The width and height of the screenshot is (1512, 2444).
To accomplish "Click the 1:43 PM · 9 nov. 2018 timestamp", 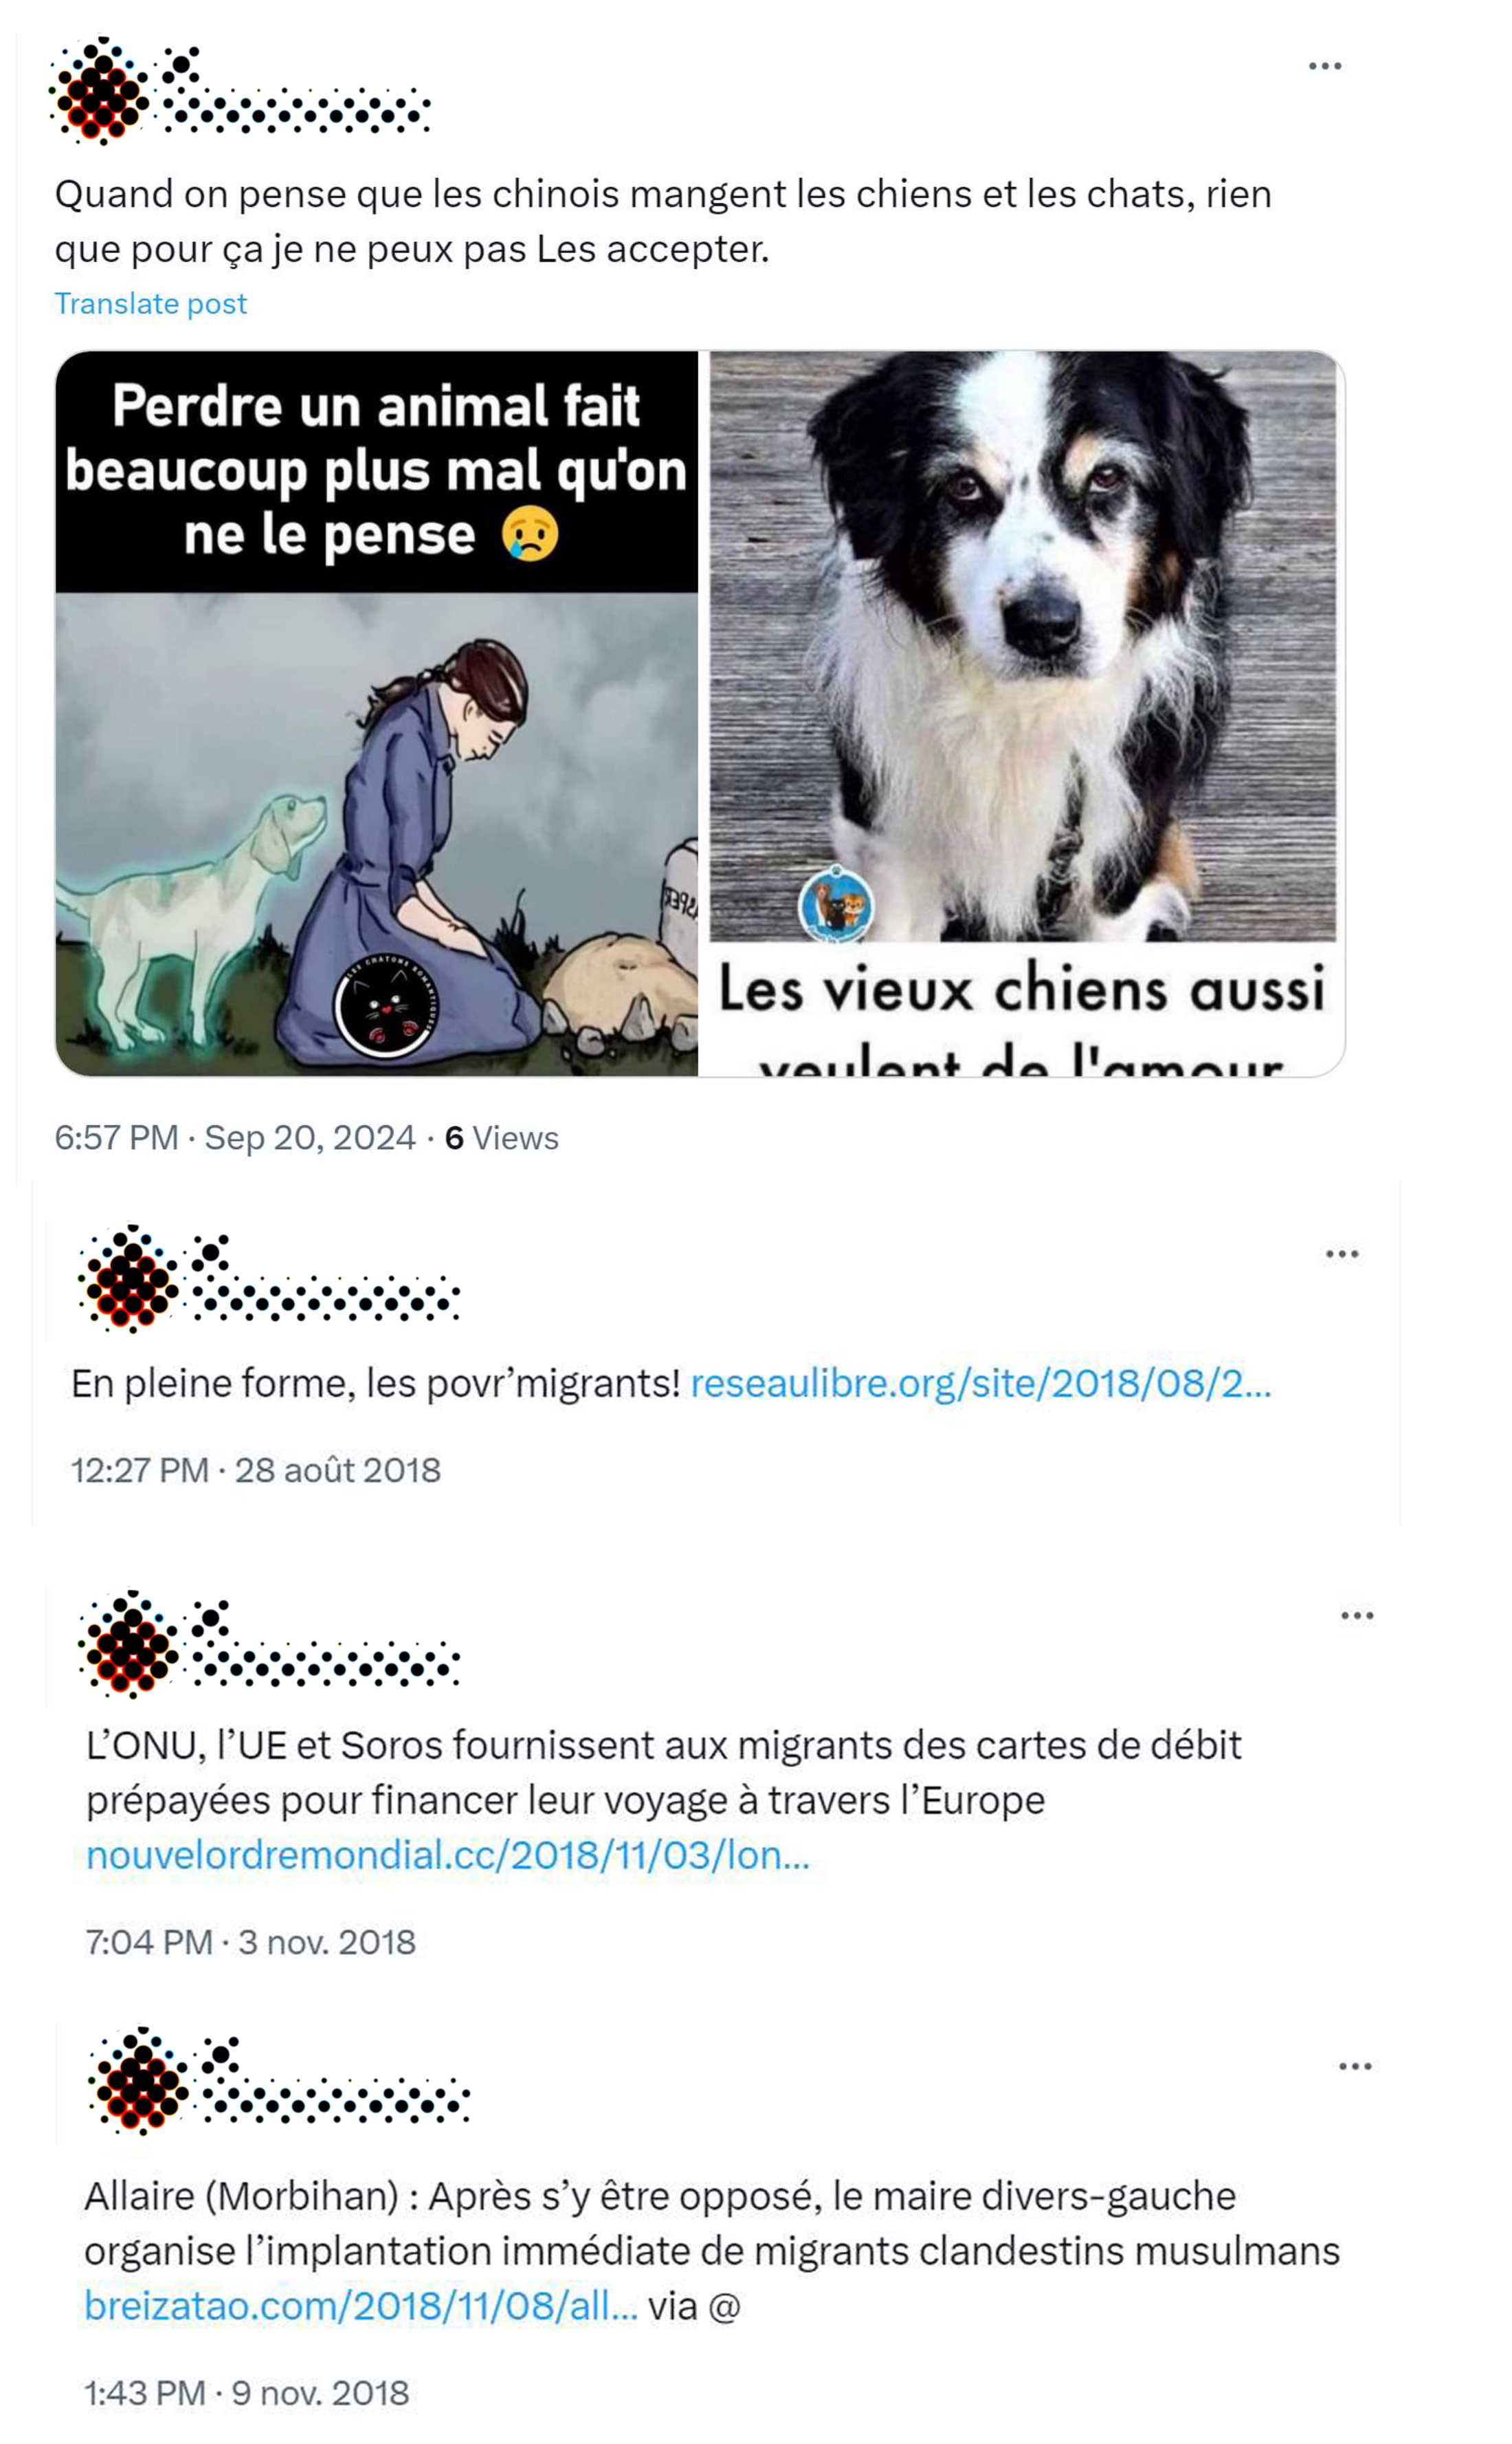I will 246,2393.
